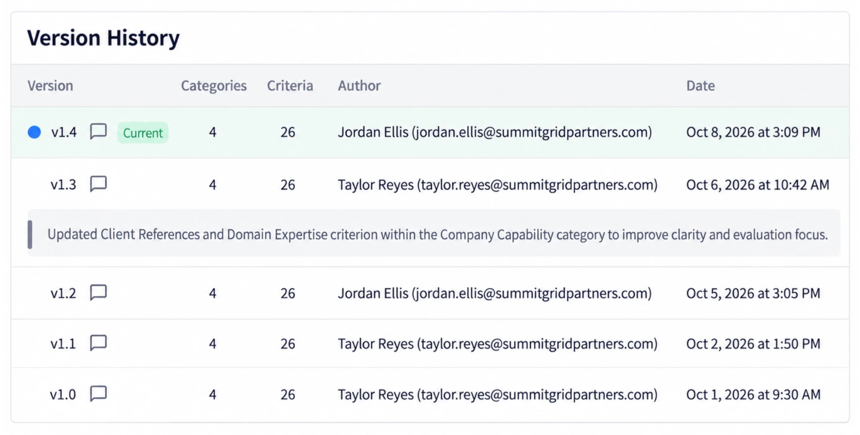This screenshot has height=435, width=860.
Task: Click date Oct 2, 2026 at 1:50 PM
Action: click(x=753, y=344)
